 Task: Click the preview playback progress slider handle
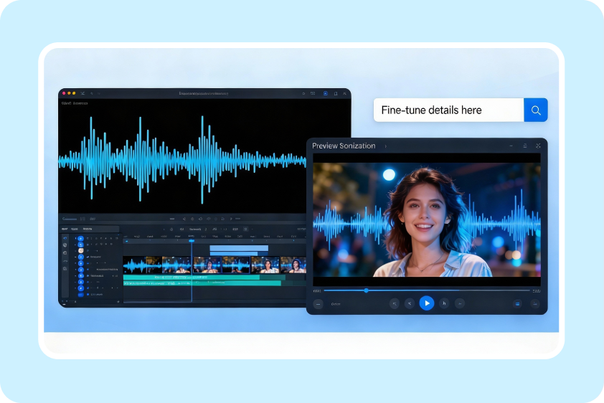click(x=366, y=290)
